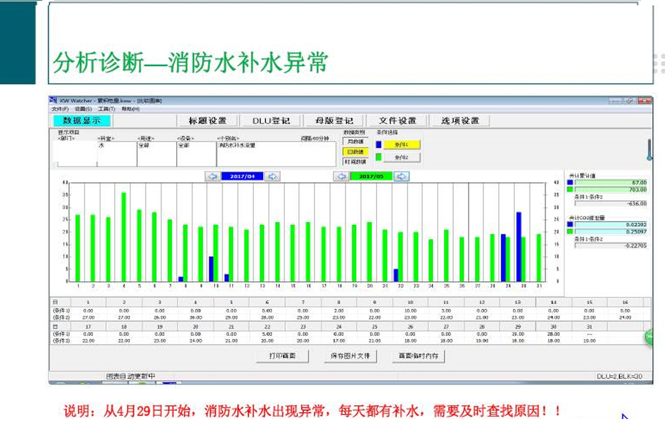Click the green swatch beside 条件2
This screenshot has width=665, height=425.
(x=379, y=157)
